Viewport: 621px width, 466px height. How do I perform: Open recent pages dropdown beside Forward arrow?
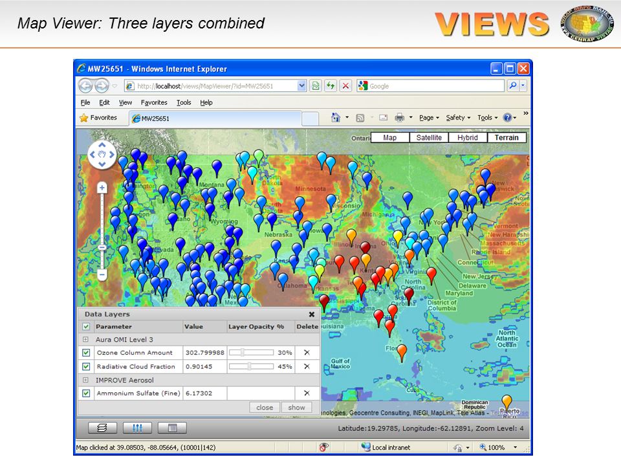pyautogui.click(x=115, y=86)
